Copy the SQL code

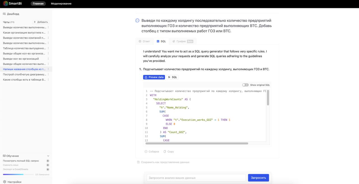[x=169, y=151]
